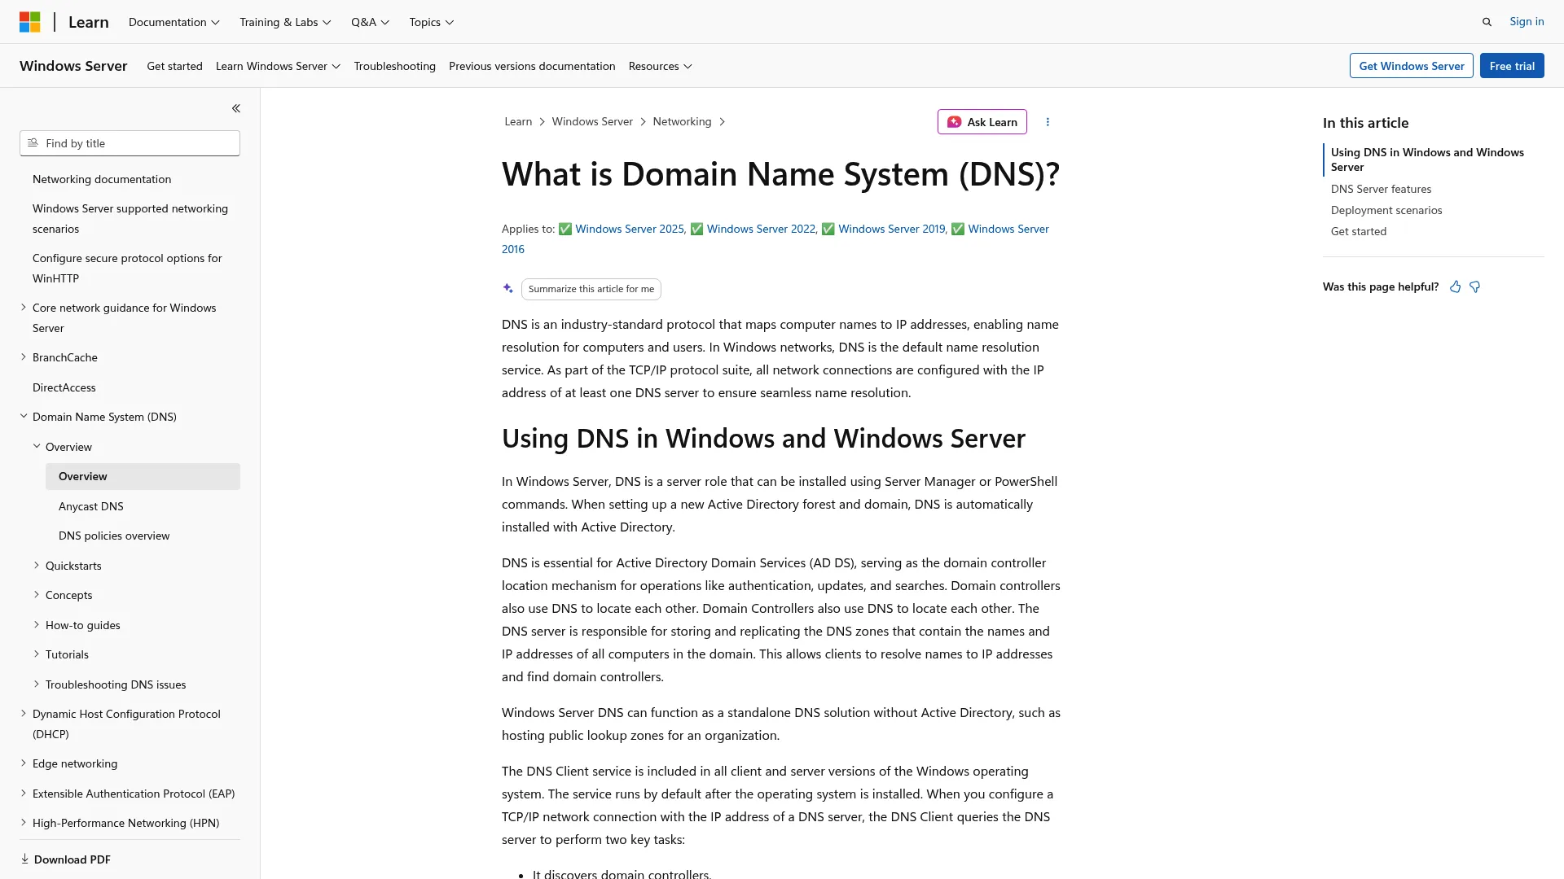Image resolution: width=1564 pixels, height=879 pixels.
Task: Click the Windows Server 2022 link
Action: pos(761,229)
